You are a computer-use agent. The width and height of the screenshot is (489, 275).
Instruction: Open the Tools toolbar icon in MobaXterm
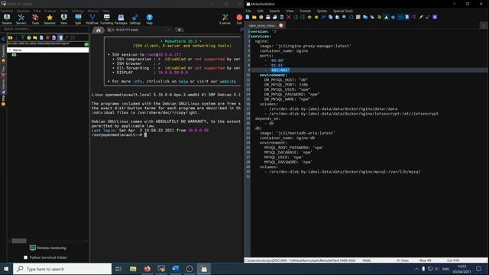(35, 18)
